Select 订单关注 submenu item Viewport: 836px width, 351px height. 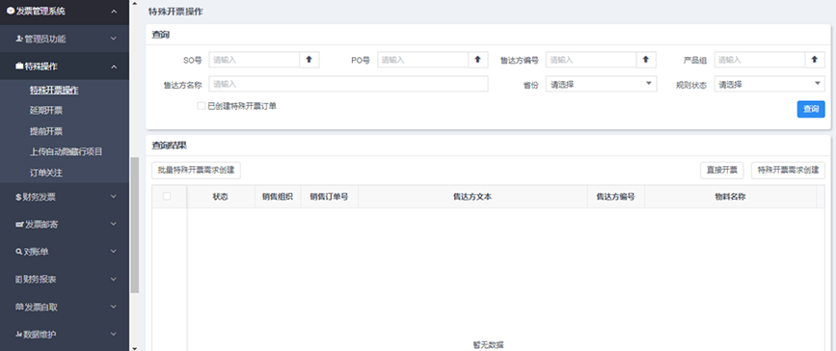click(x=46, y=173)
